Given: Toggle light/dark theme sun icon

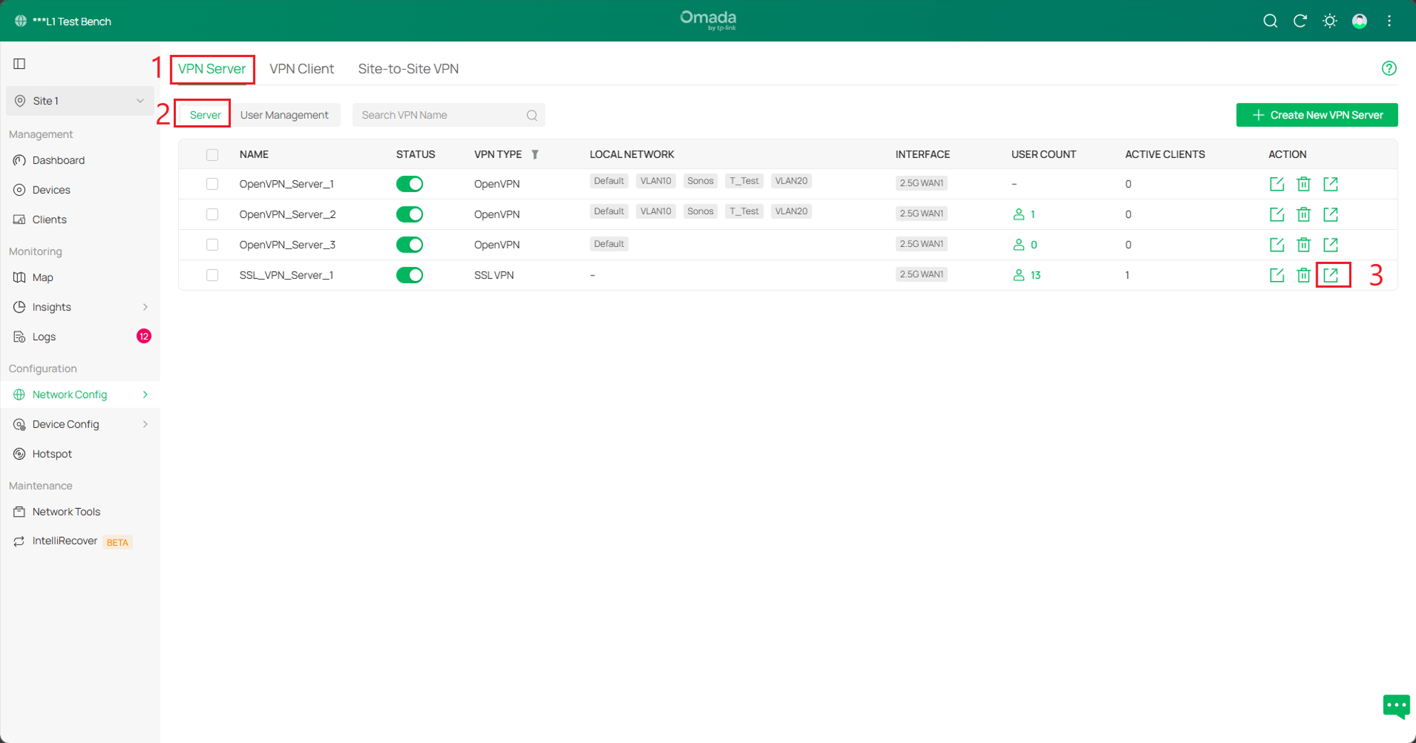Looking at the screenshot, I should (x=1330, y=21).
